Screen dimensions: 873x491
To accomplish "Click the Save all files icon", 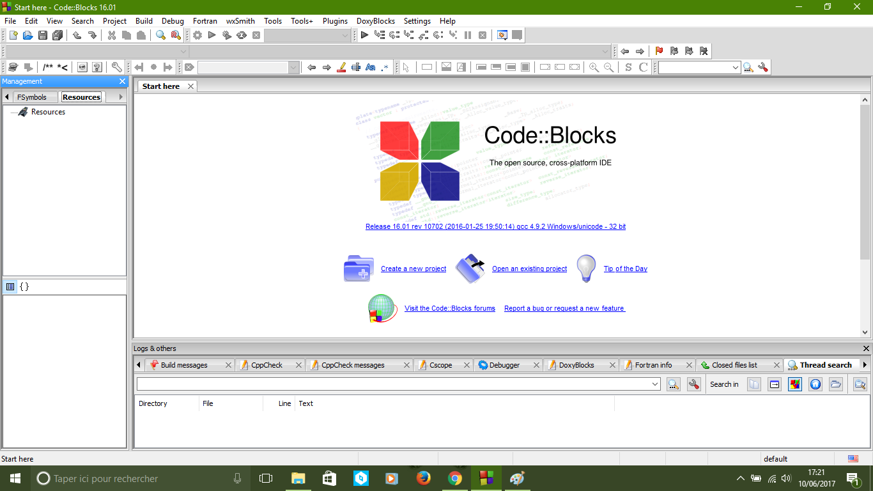I will [x=58, y=35].
